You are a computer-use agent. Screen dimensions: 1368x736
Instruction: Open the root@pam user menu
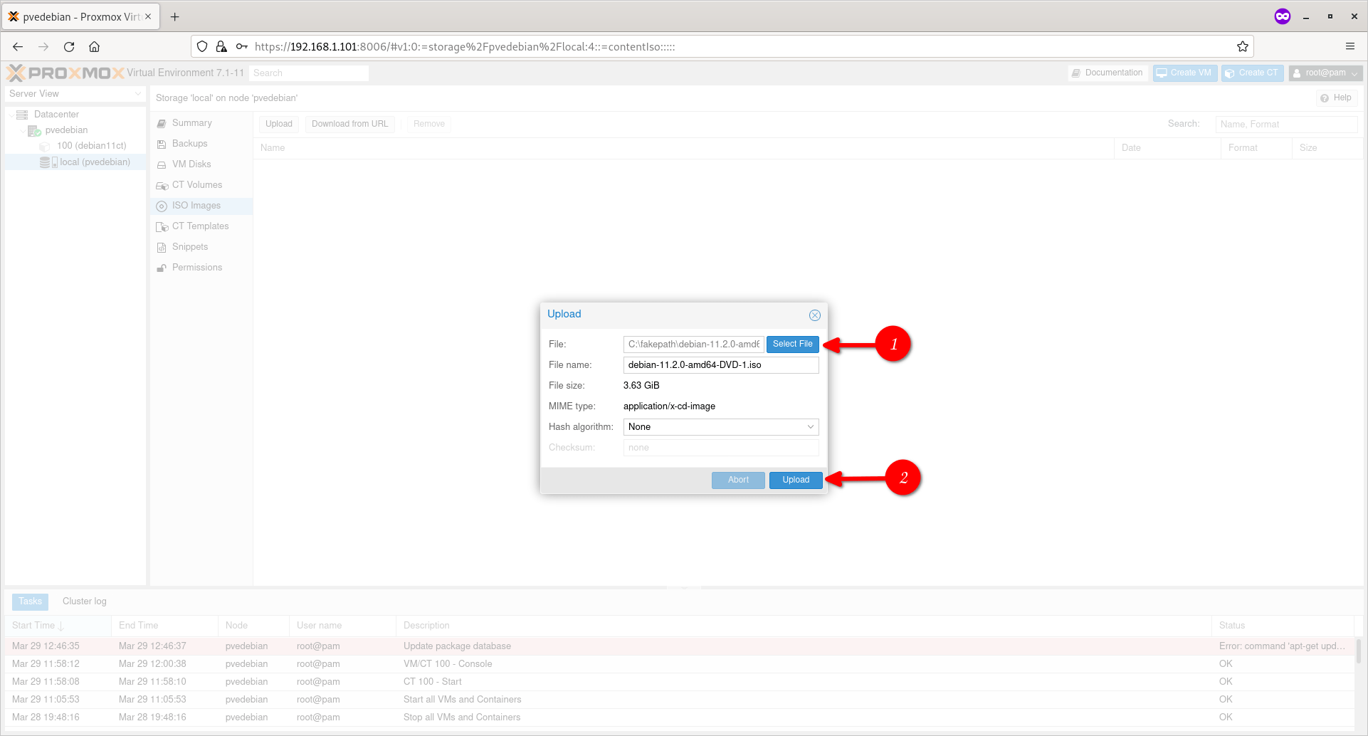(1325, 73)
